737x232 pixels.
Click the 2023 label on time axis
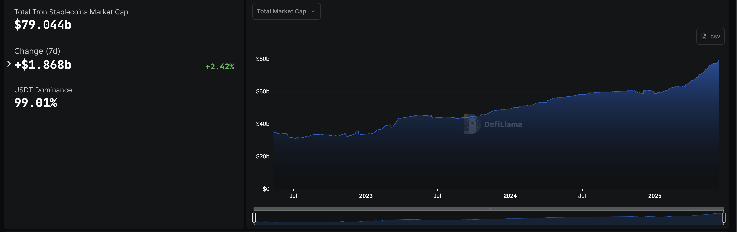[366, 196]
